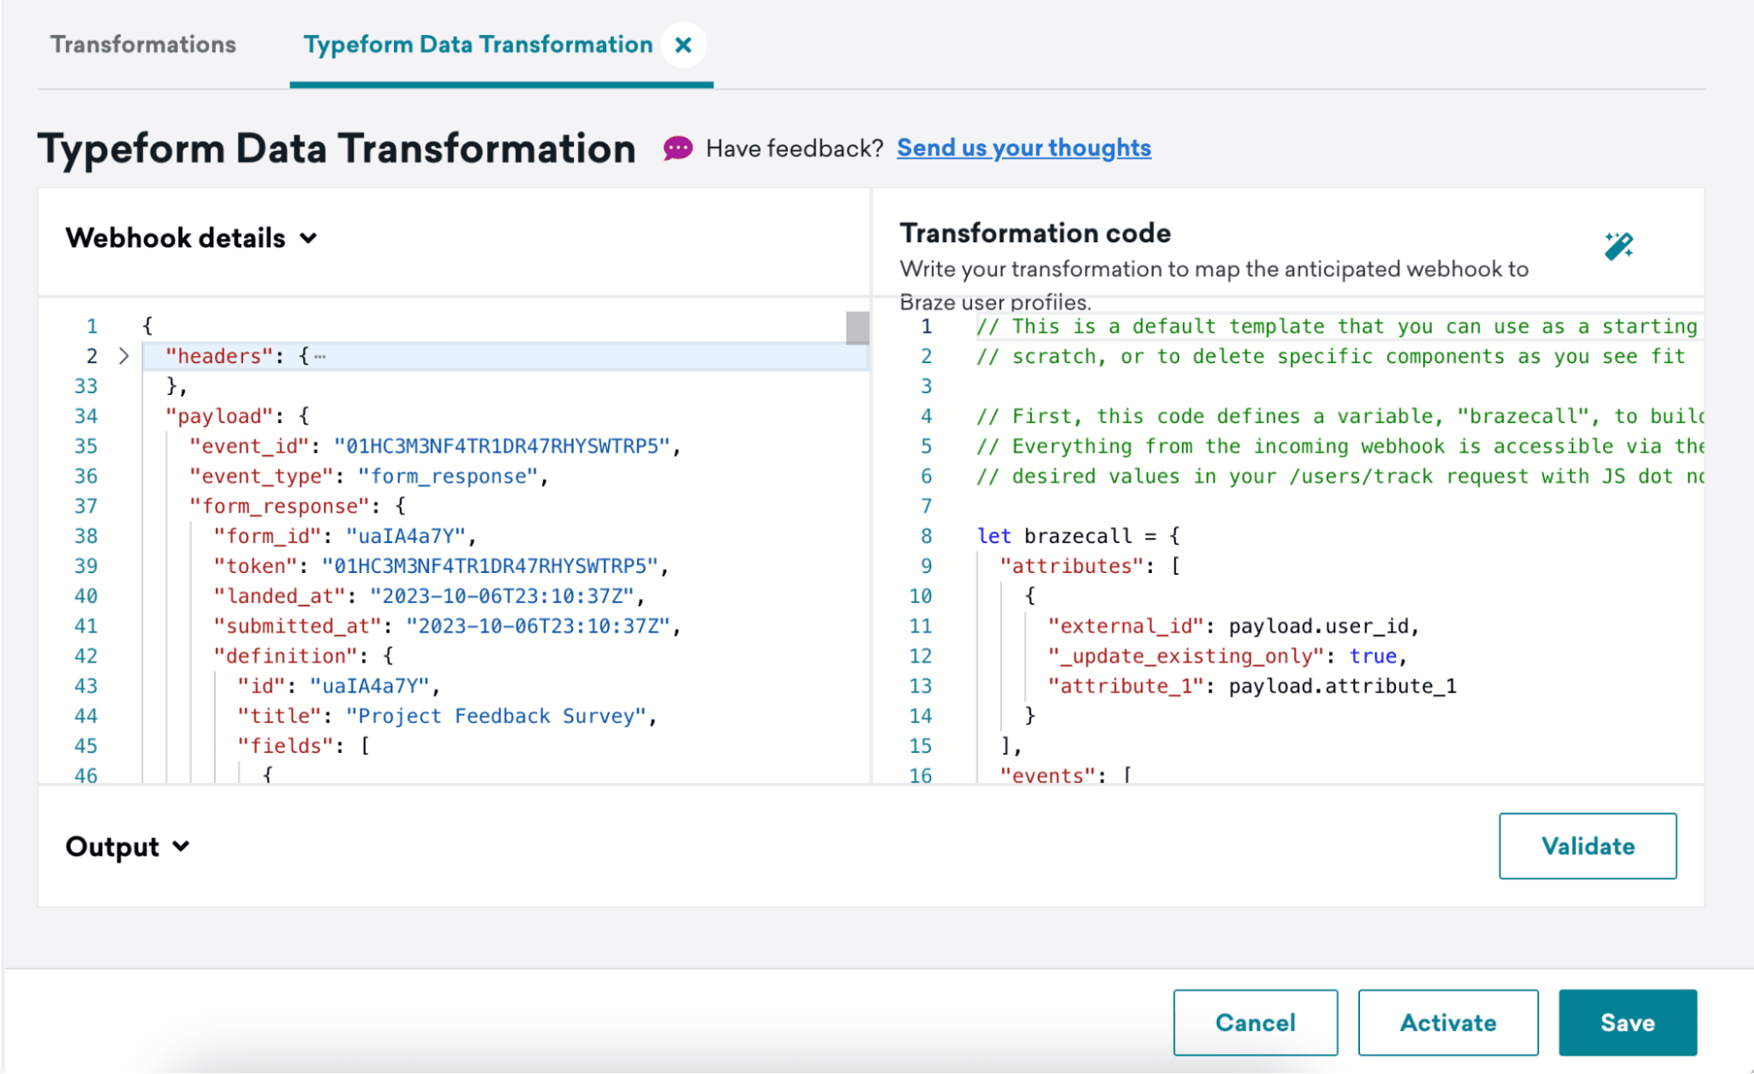Click the "payload" key in webhook JSON
The image size is (1754, 1074).
pos(219,416)
